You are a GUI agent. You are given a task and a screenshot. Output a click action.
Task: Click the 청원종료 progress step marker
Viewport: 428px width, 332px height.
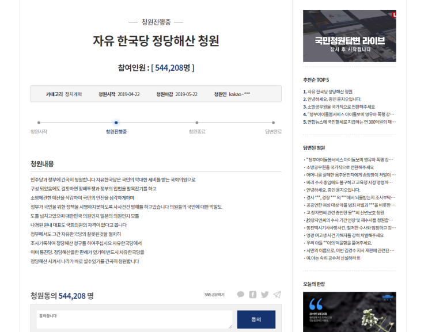tap(197, 123)
